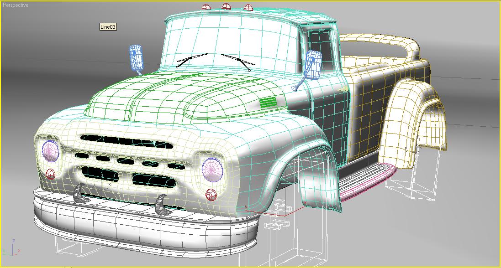Select the blue side mirror by the door
The height and width of the screenshot is (268, 501).
[x=313, y=65]
